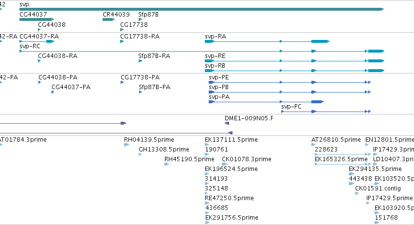Click the CG17738-RA transcript label
The image size is (414, 225).
click(140, 37)
